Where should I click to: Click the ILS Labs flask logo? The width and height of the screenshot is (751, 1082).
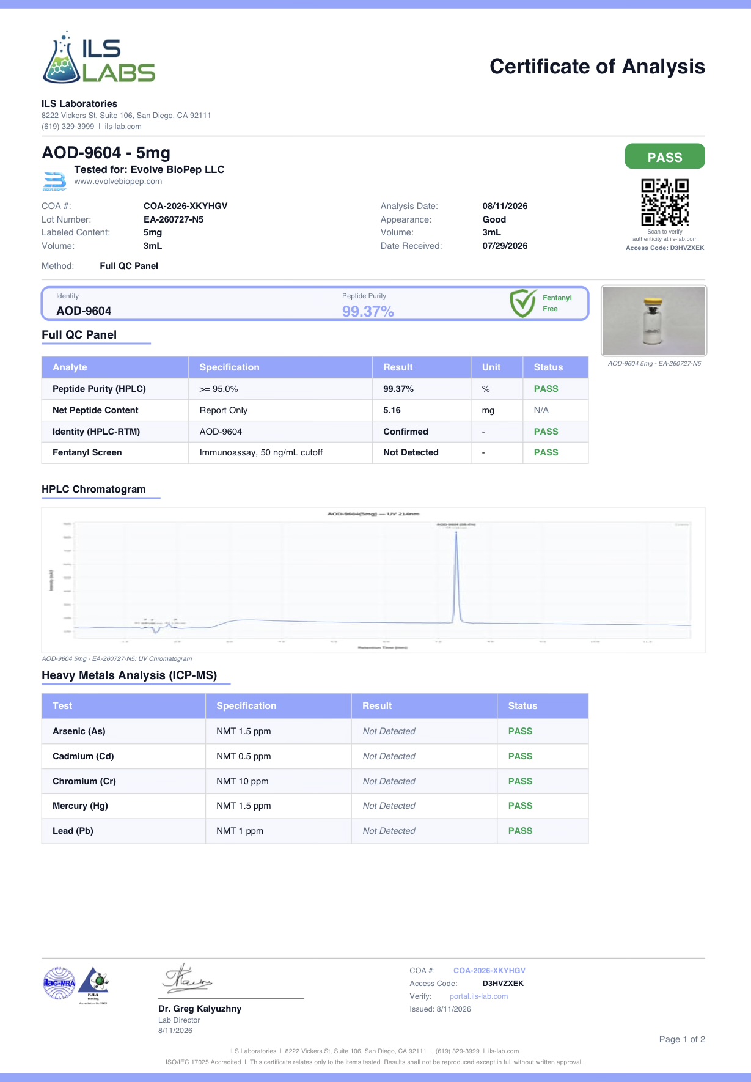(x=99, y=58)
